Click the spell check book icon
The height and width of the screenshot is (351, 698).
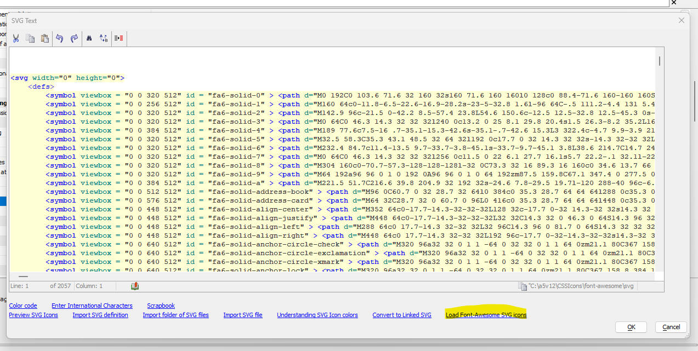pyautogui.click(x=135, y=286)
